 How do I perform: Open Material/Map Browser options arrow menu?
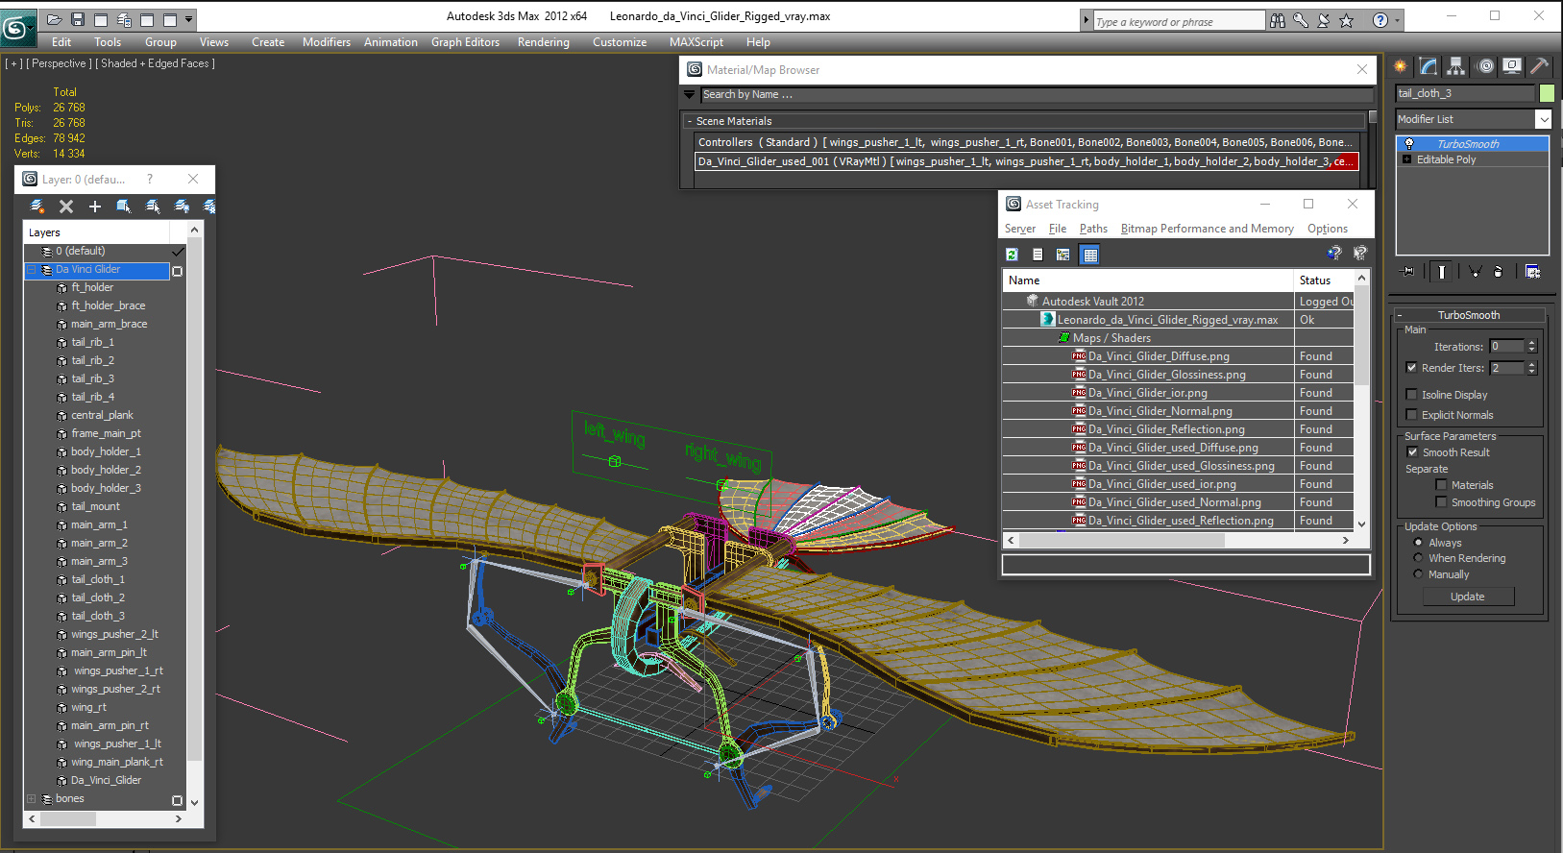coord(690,94)
